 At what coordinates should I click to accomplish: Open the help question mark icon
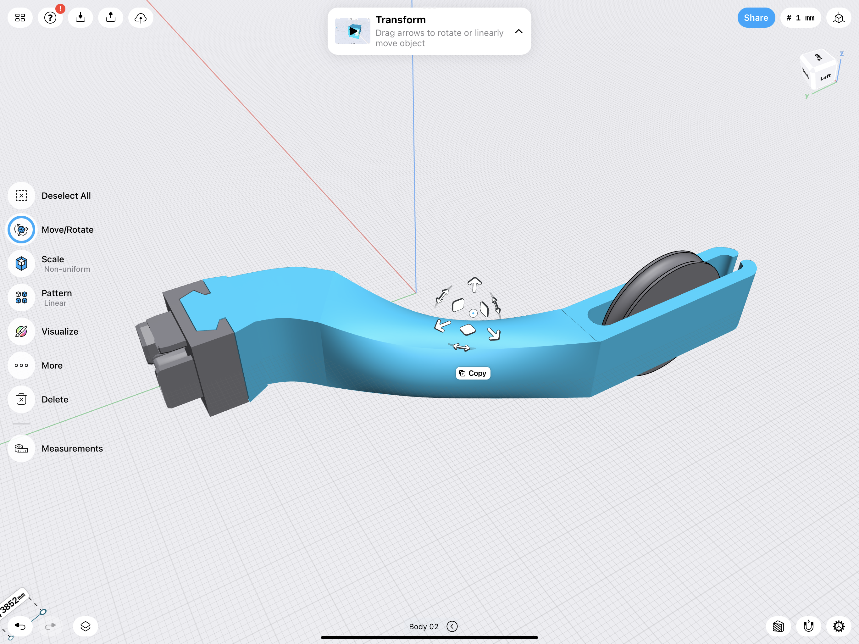[x=50, y=18]
